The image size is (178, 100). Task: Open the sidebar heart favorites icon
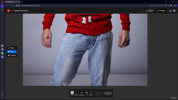[x=2, y=92]
